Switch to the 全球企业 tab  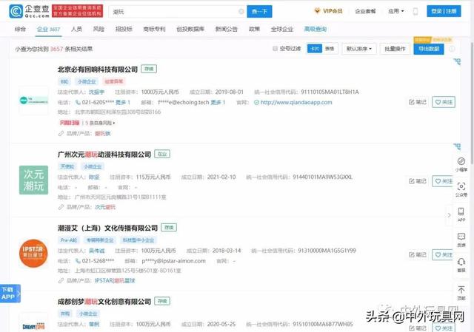pyautogui.click(x=281, y=29)
